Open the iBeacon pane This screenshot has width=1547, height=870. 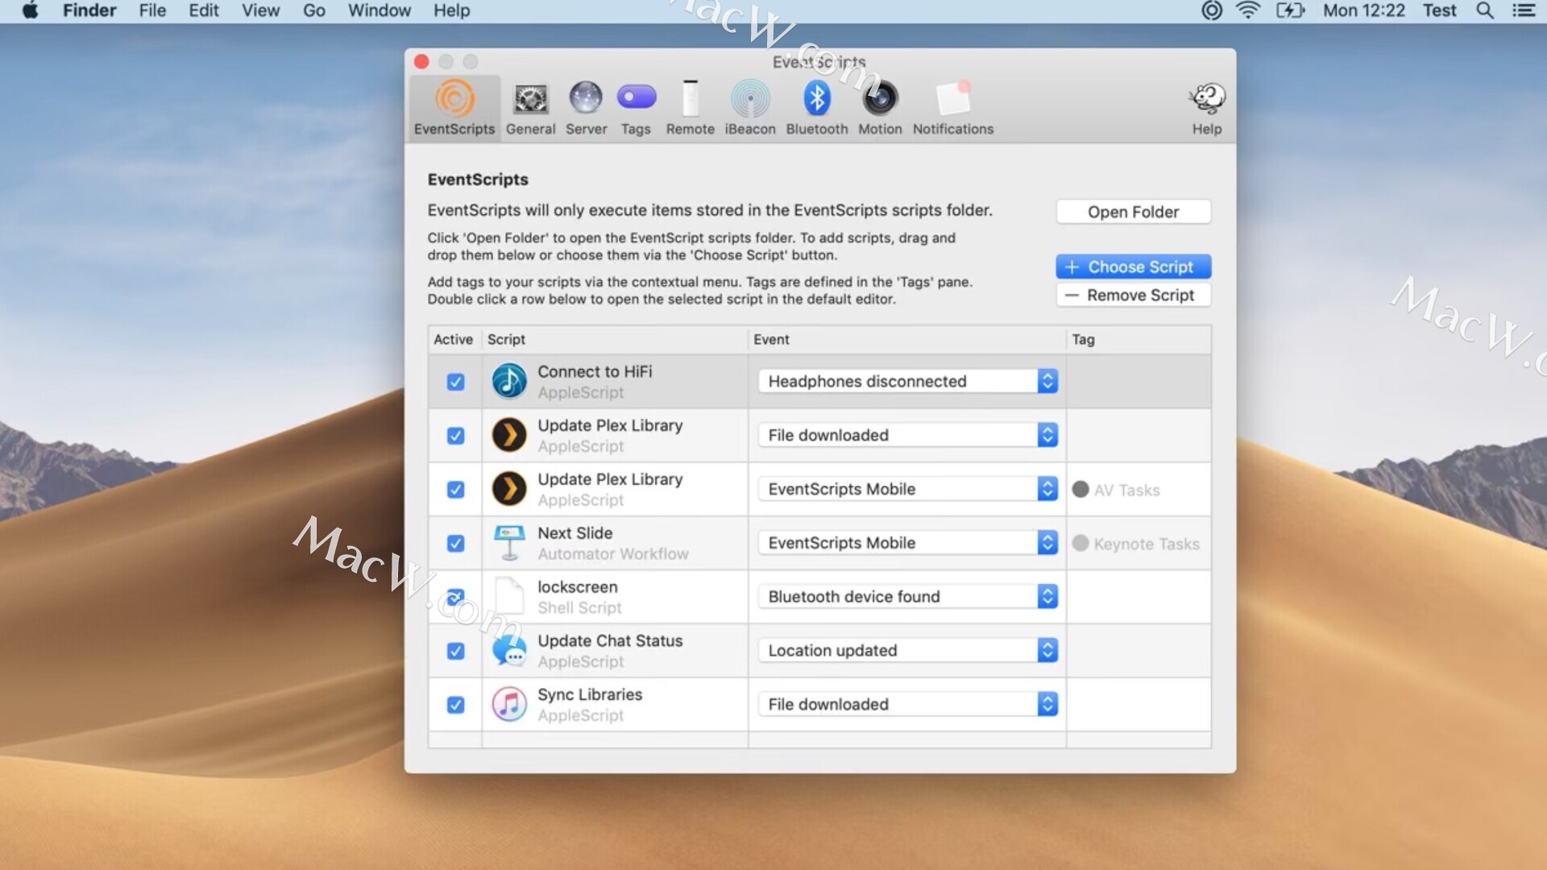(750, 109)
